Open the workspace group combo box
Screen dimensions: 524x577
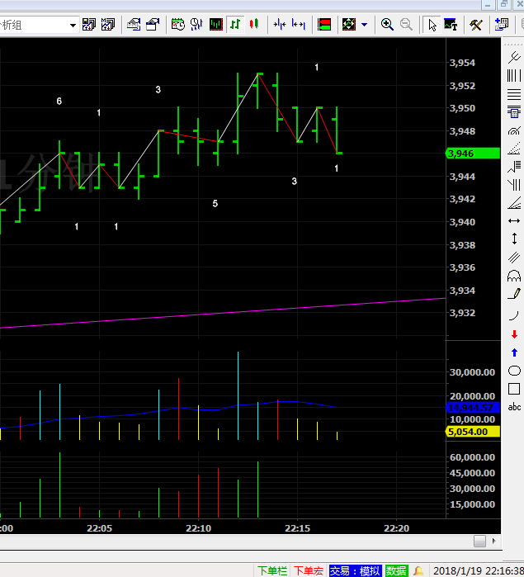[39, 25]
